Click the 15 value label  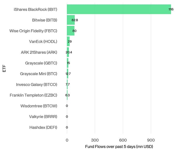(x=68, y=63)
